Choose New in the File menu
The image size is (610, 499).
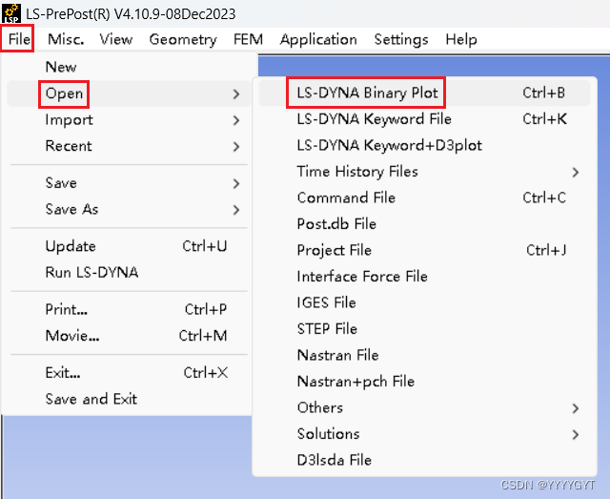click(x=129, y=67)
